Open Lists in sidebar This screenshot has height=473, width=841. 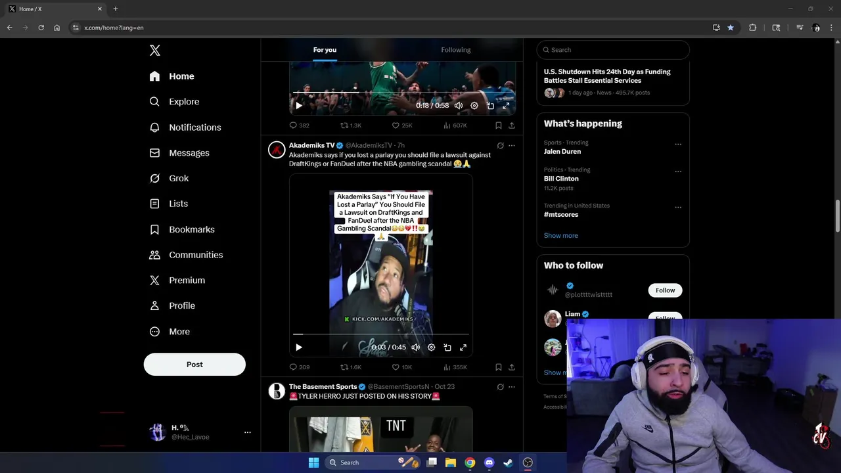coord(168,204)
